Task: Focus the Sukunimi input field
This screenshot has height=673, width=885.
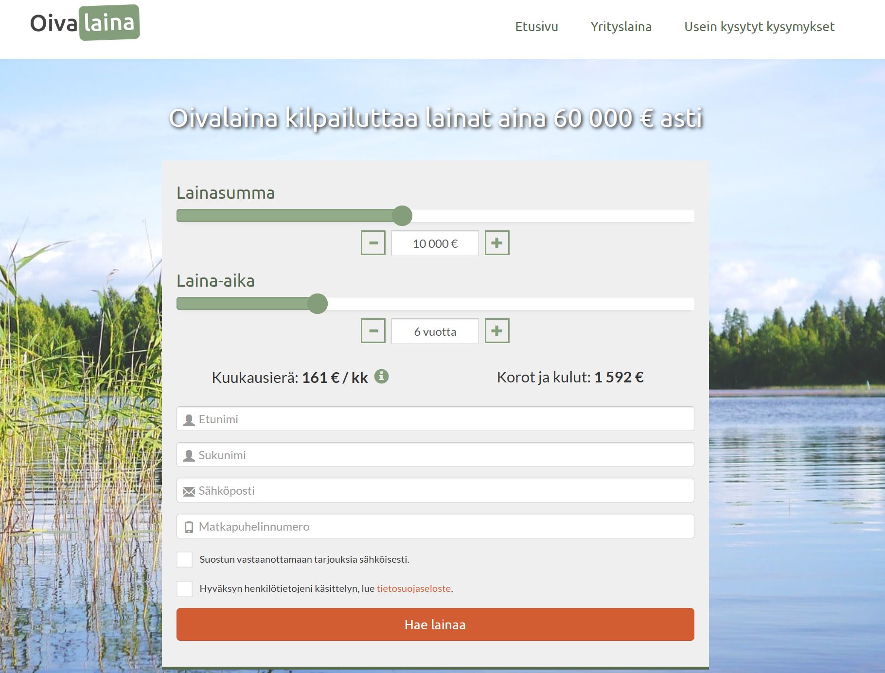Action: click(x=435, y=455)
